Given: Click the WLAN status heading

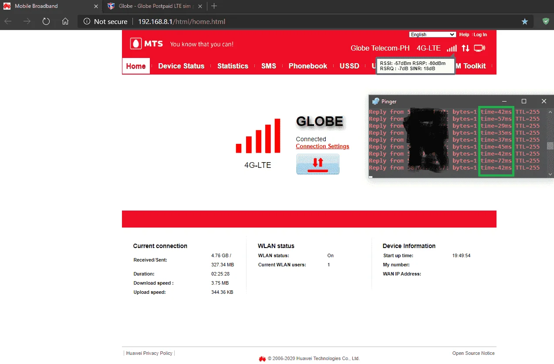Looking at the screenshot, I should click(276, 246).
